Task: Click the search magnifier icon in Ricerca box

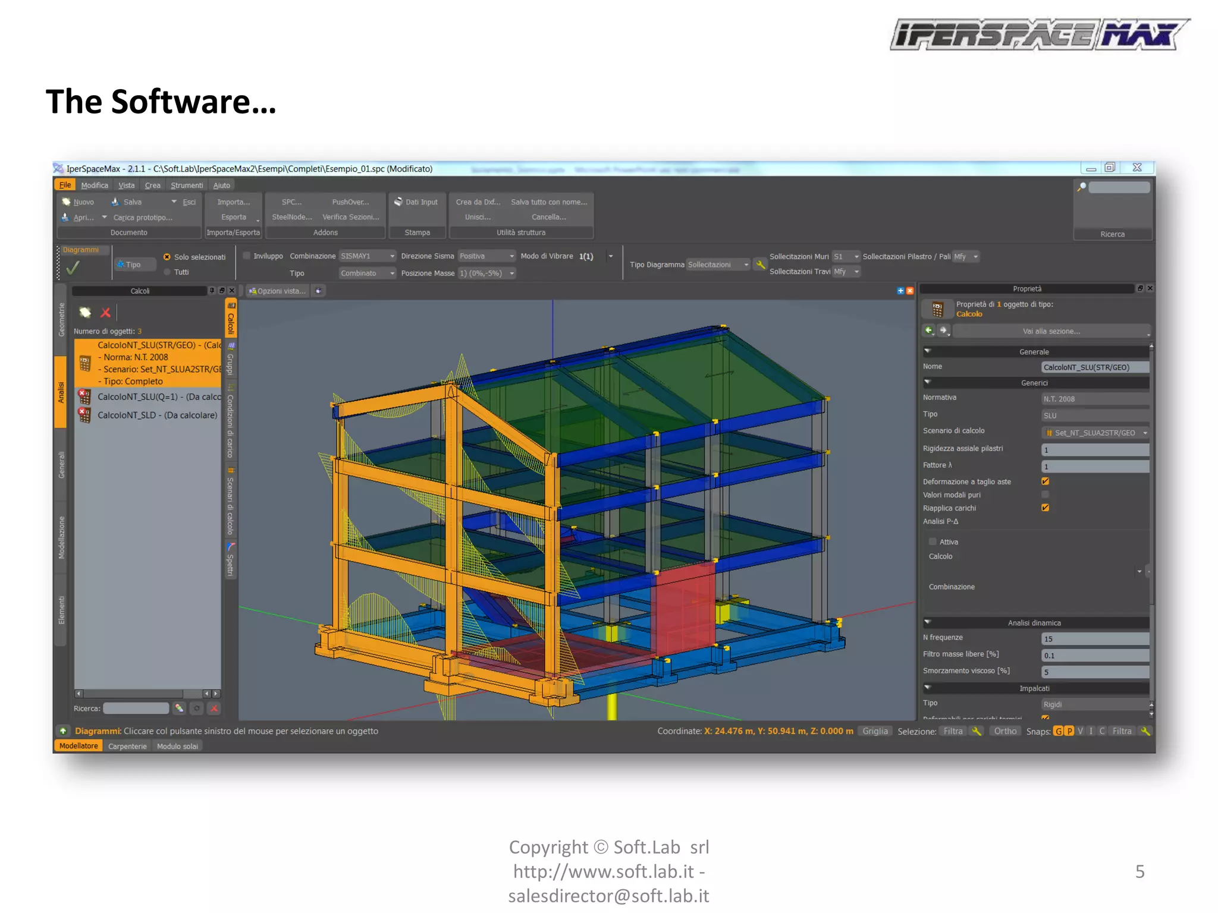Action: click(x=1082, y=187)
